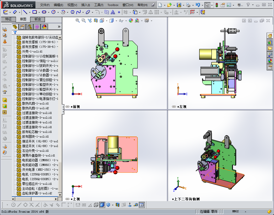Pick the Straight Slot sketch tool
Viewport: 274px width, 215px height.
(x=44, y=12)
